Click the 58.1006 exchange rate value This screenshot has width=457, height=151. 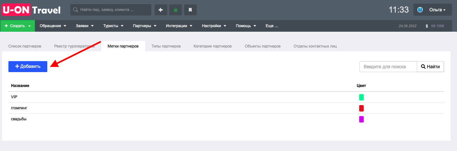pyautogui.click(x=438, y=26)
